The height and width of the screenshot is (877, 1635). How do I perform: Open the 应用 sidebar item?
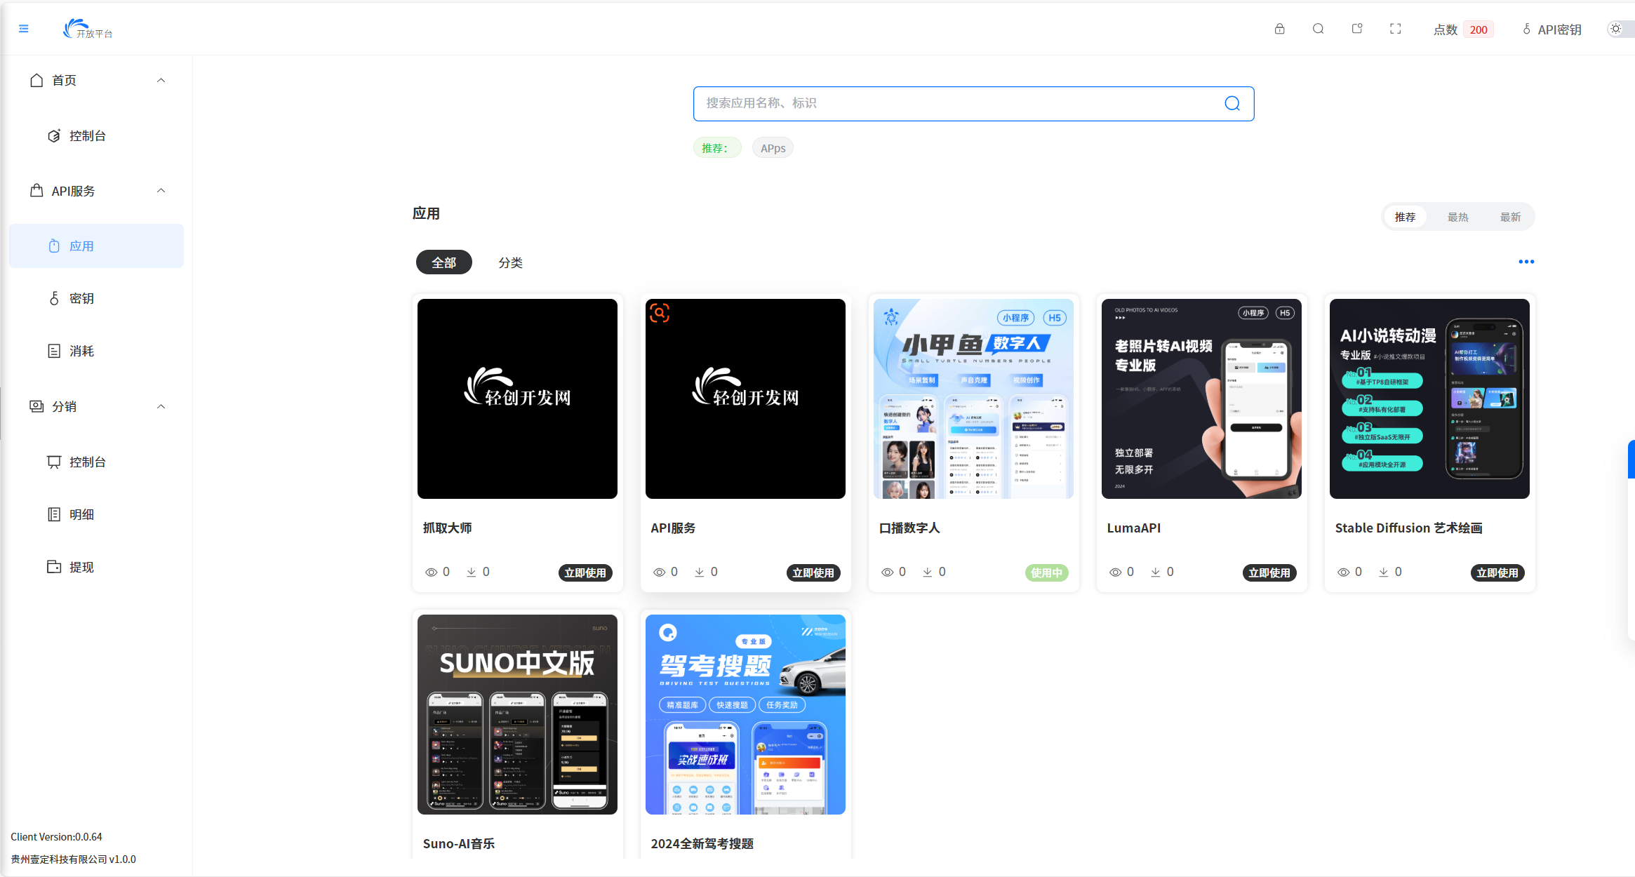(97, 246)
